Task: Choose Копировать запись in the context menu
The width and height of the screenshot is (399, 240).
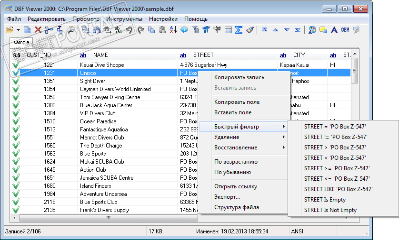Action: [239, 77]
